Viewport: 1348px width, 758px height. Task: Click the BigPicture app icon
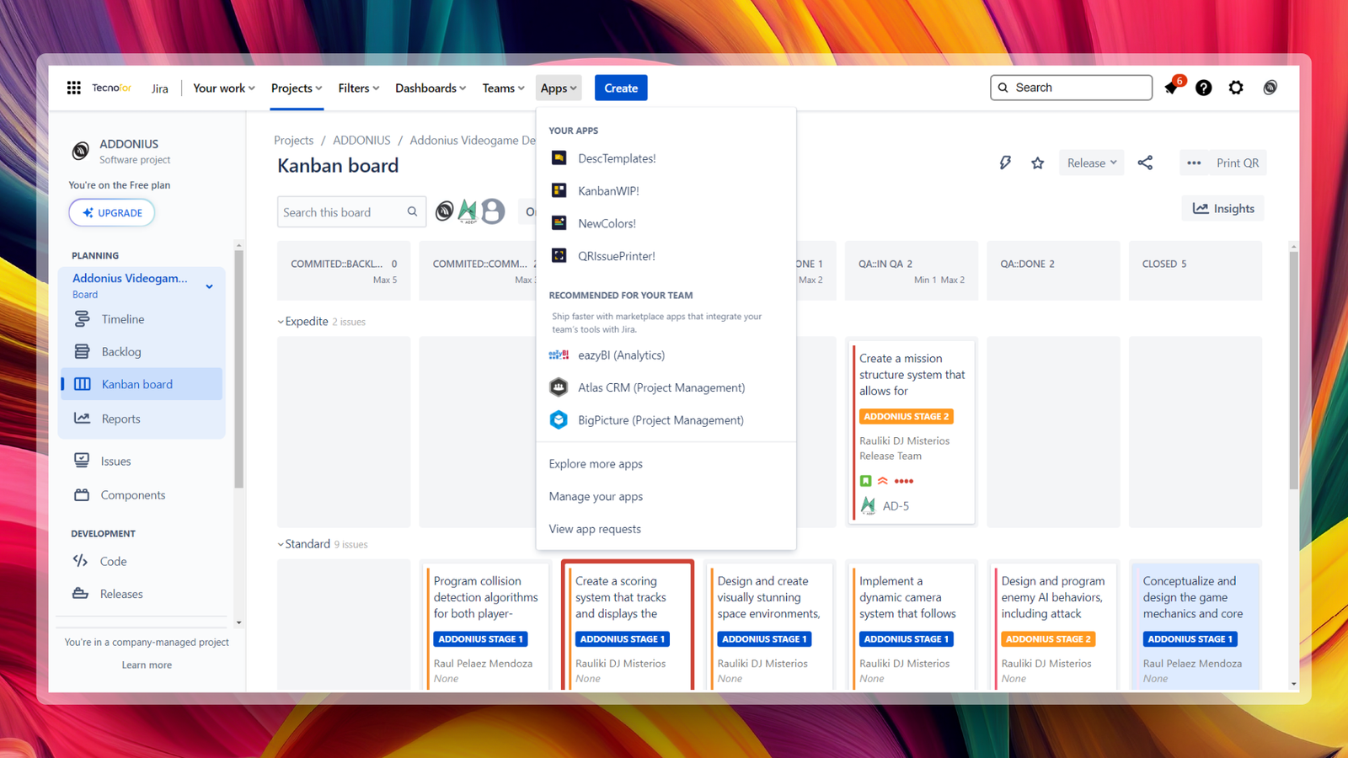[x=559, y=420]
